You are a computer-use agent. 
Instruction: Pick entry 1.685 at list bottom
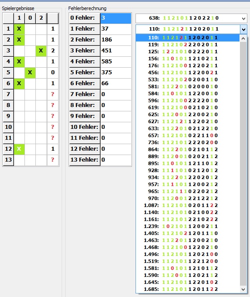pos(187,289)
